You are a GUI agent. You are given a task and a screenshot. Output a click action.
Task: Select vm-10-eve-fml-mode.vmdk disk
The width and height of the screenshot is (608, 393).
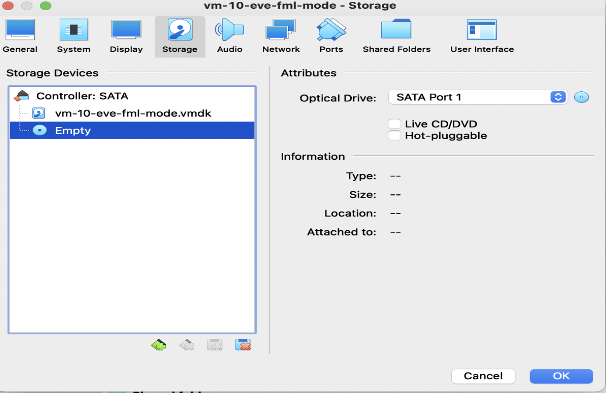click(x=133, y=113)
